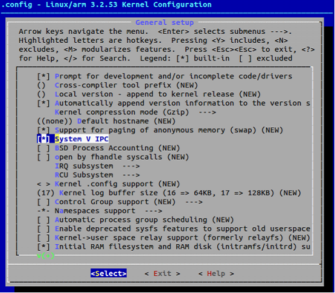Screen dimensions: 335x293
Task: Enable Kernel->user space relay support
Action: click(43, 238)
